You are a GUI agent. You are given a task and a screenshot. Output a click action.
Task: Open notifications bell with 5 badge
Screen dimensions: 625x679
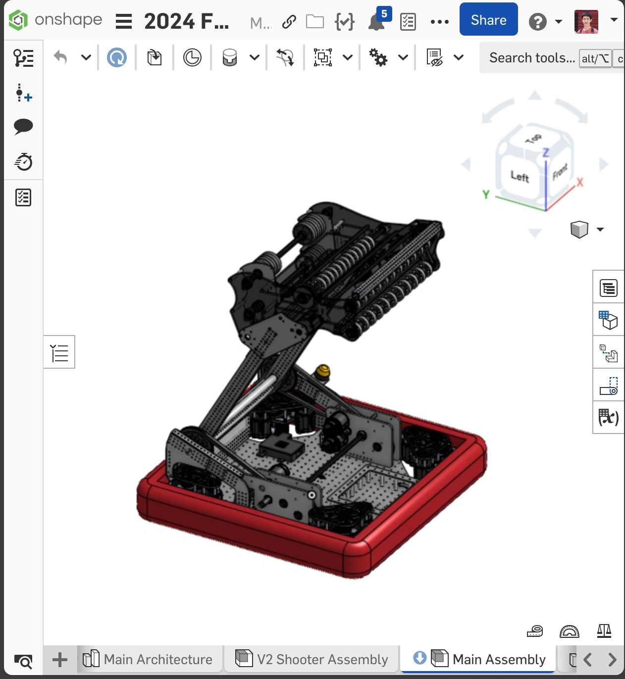click(379, 20)
